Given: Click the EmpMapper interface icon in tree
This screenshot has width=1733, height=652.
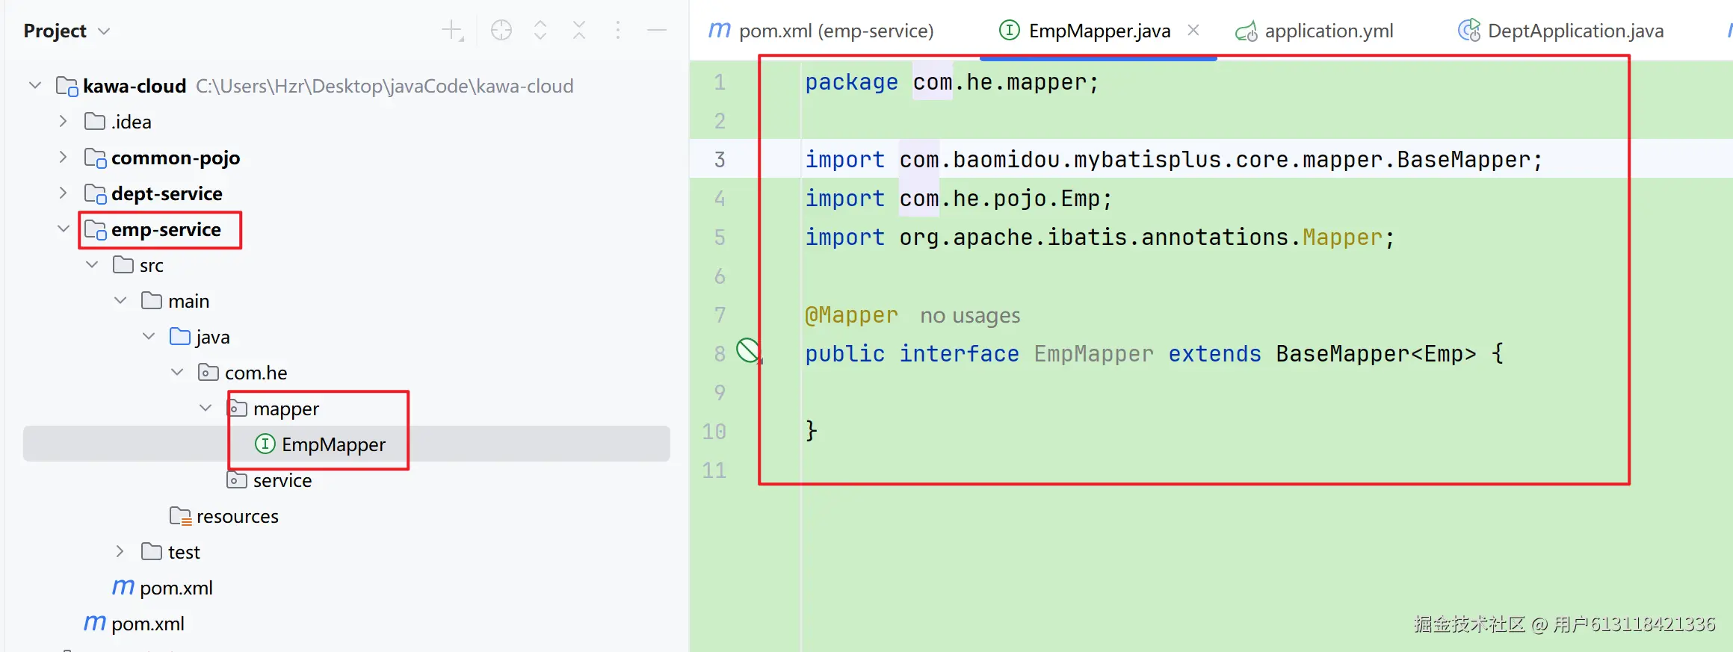Looking at the screenshot, I should 265,444.
